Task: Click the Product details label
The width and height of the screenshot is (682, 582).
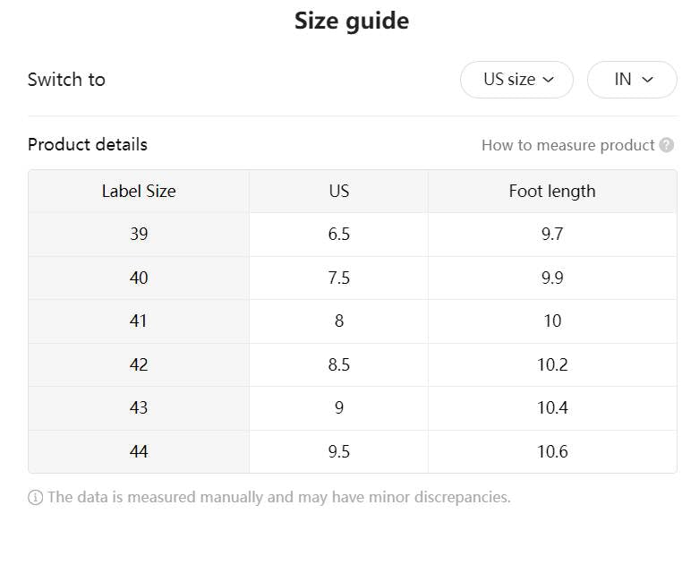Action: tap(88, 144)
